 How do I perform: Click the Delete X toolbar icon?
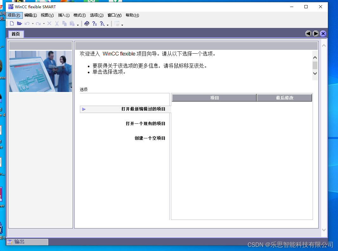click(x=49, y=23)
